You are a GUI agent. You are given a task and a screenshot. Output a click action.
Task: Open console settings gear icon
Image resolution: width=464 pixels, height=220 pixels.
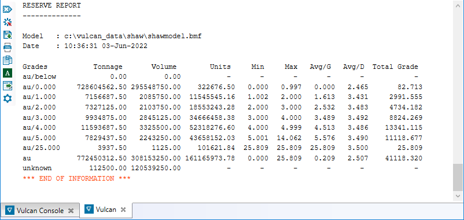coord(8,98)
